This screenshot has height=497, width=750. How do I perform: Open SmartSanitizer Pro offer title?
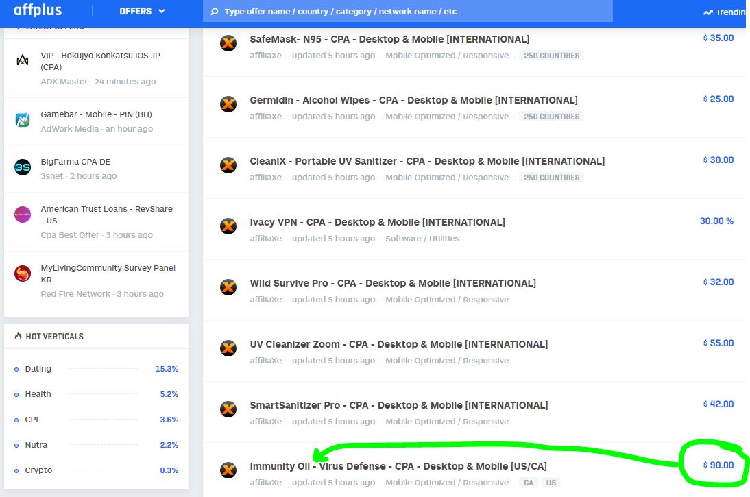(399, 405)
